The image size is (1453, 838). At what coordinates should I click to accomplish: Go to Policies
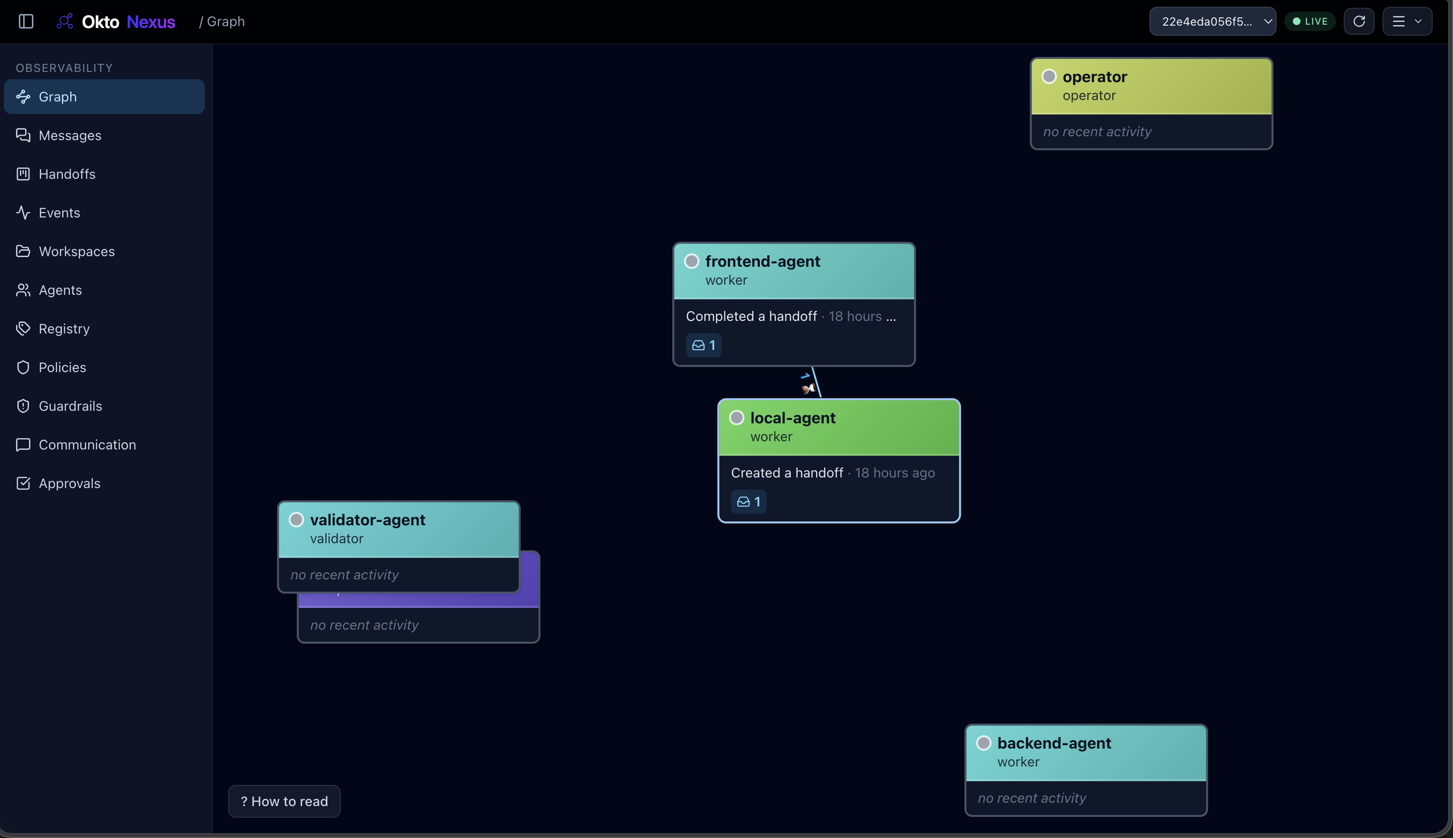tap(104, 367)
